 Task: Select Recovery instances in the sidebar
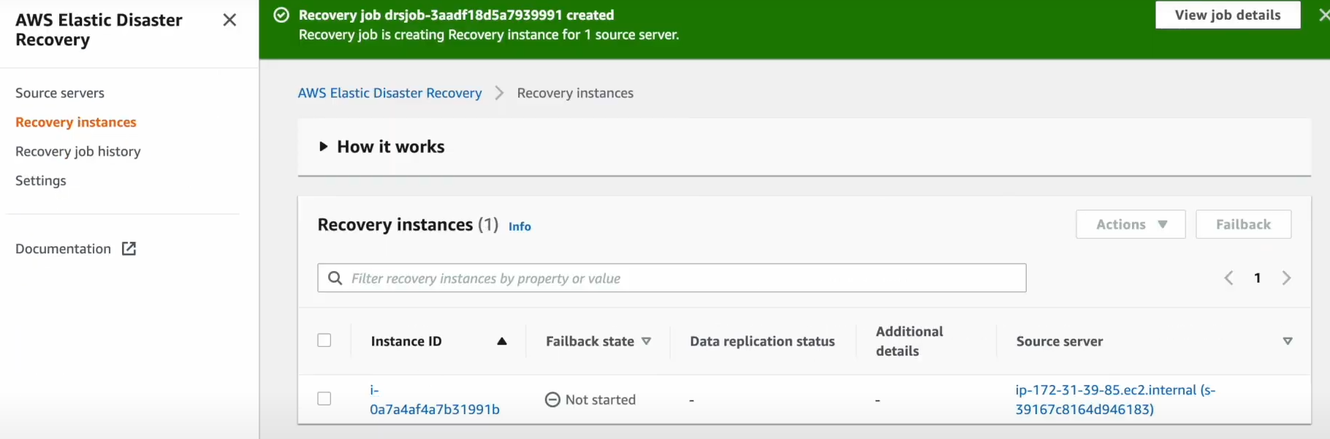[76, 122]
